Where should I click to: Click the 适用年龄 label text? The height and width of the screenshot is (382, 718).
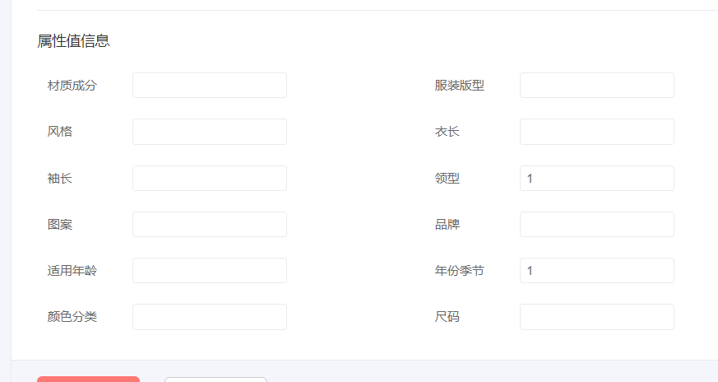point(72,271)
